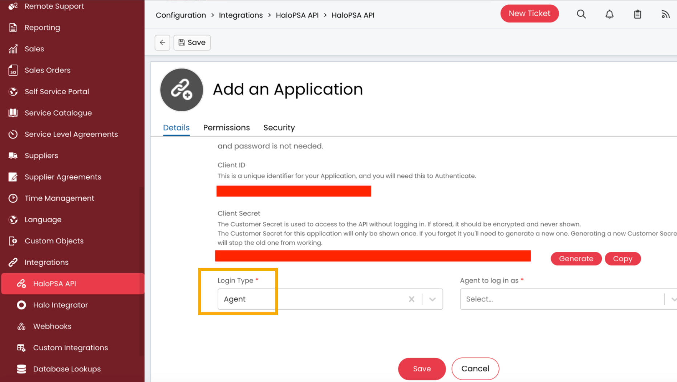
Task: Click the Cancel button
Action: pos(475,369)
